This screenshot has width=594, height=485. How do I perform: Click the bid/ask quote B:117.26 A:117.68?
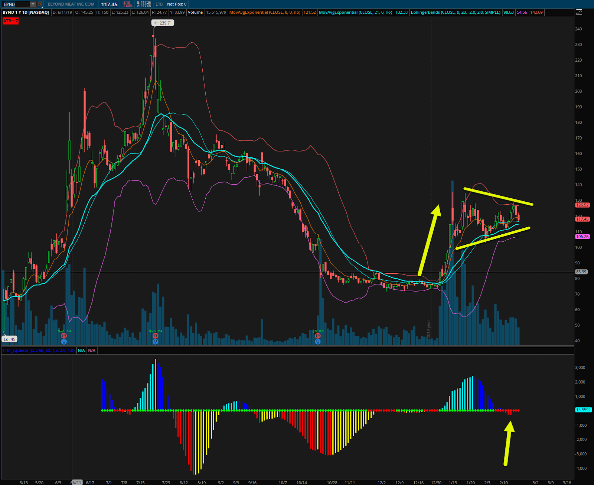click(x=144, y=4)
